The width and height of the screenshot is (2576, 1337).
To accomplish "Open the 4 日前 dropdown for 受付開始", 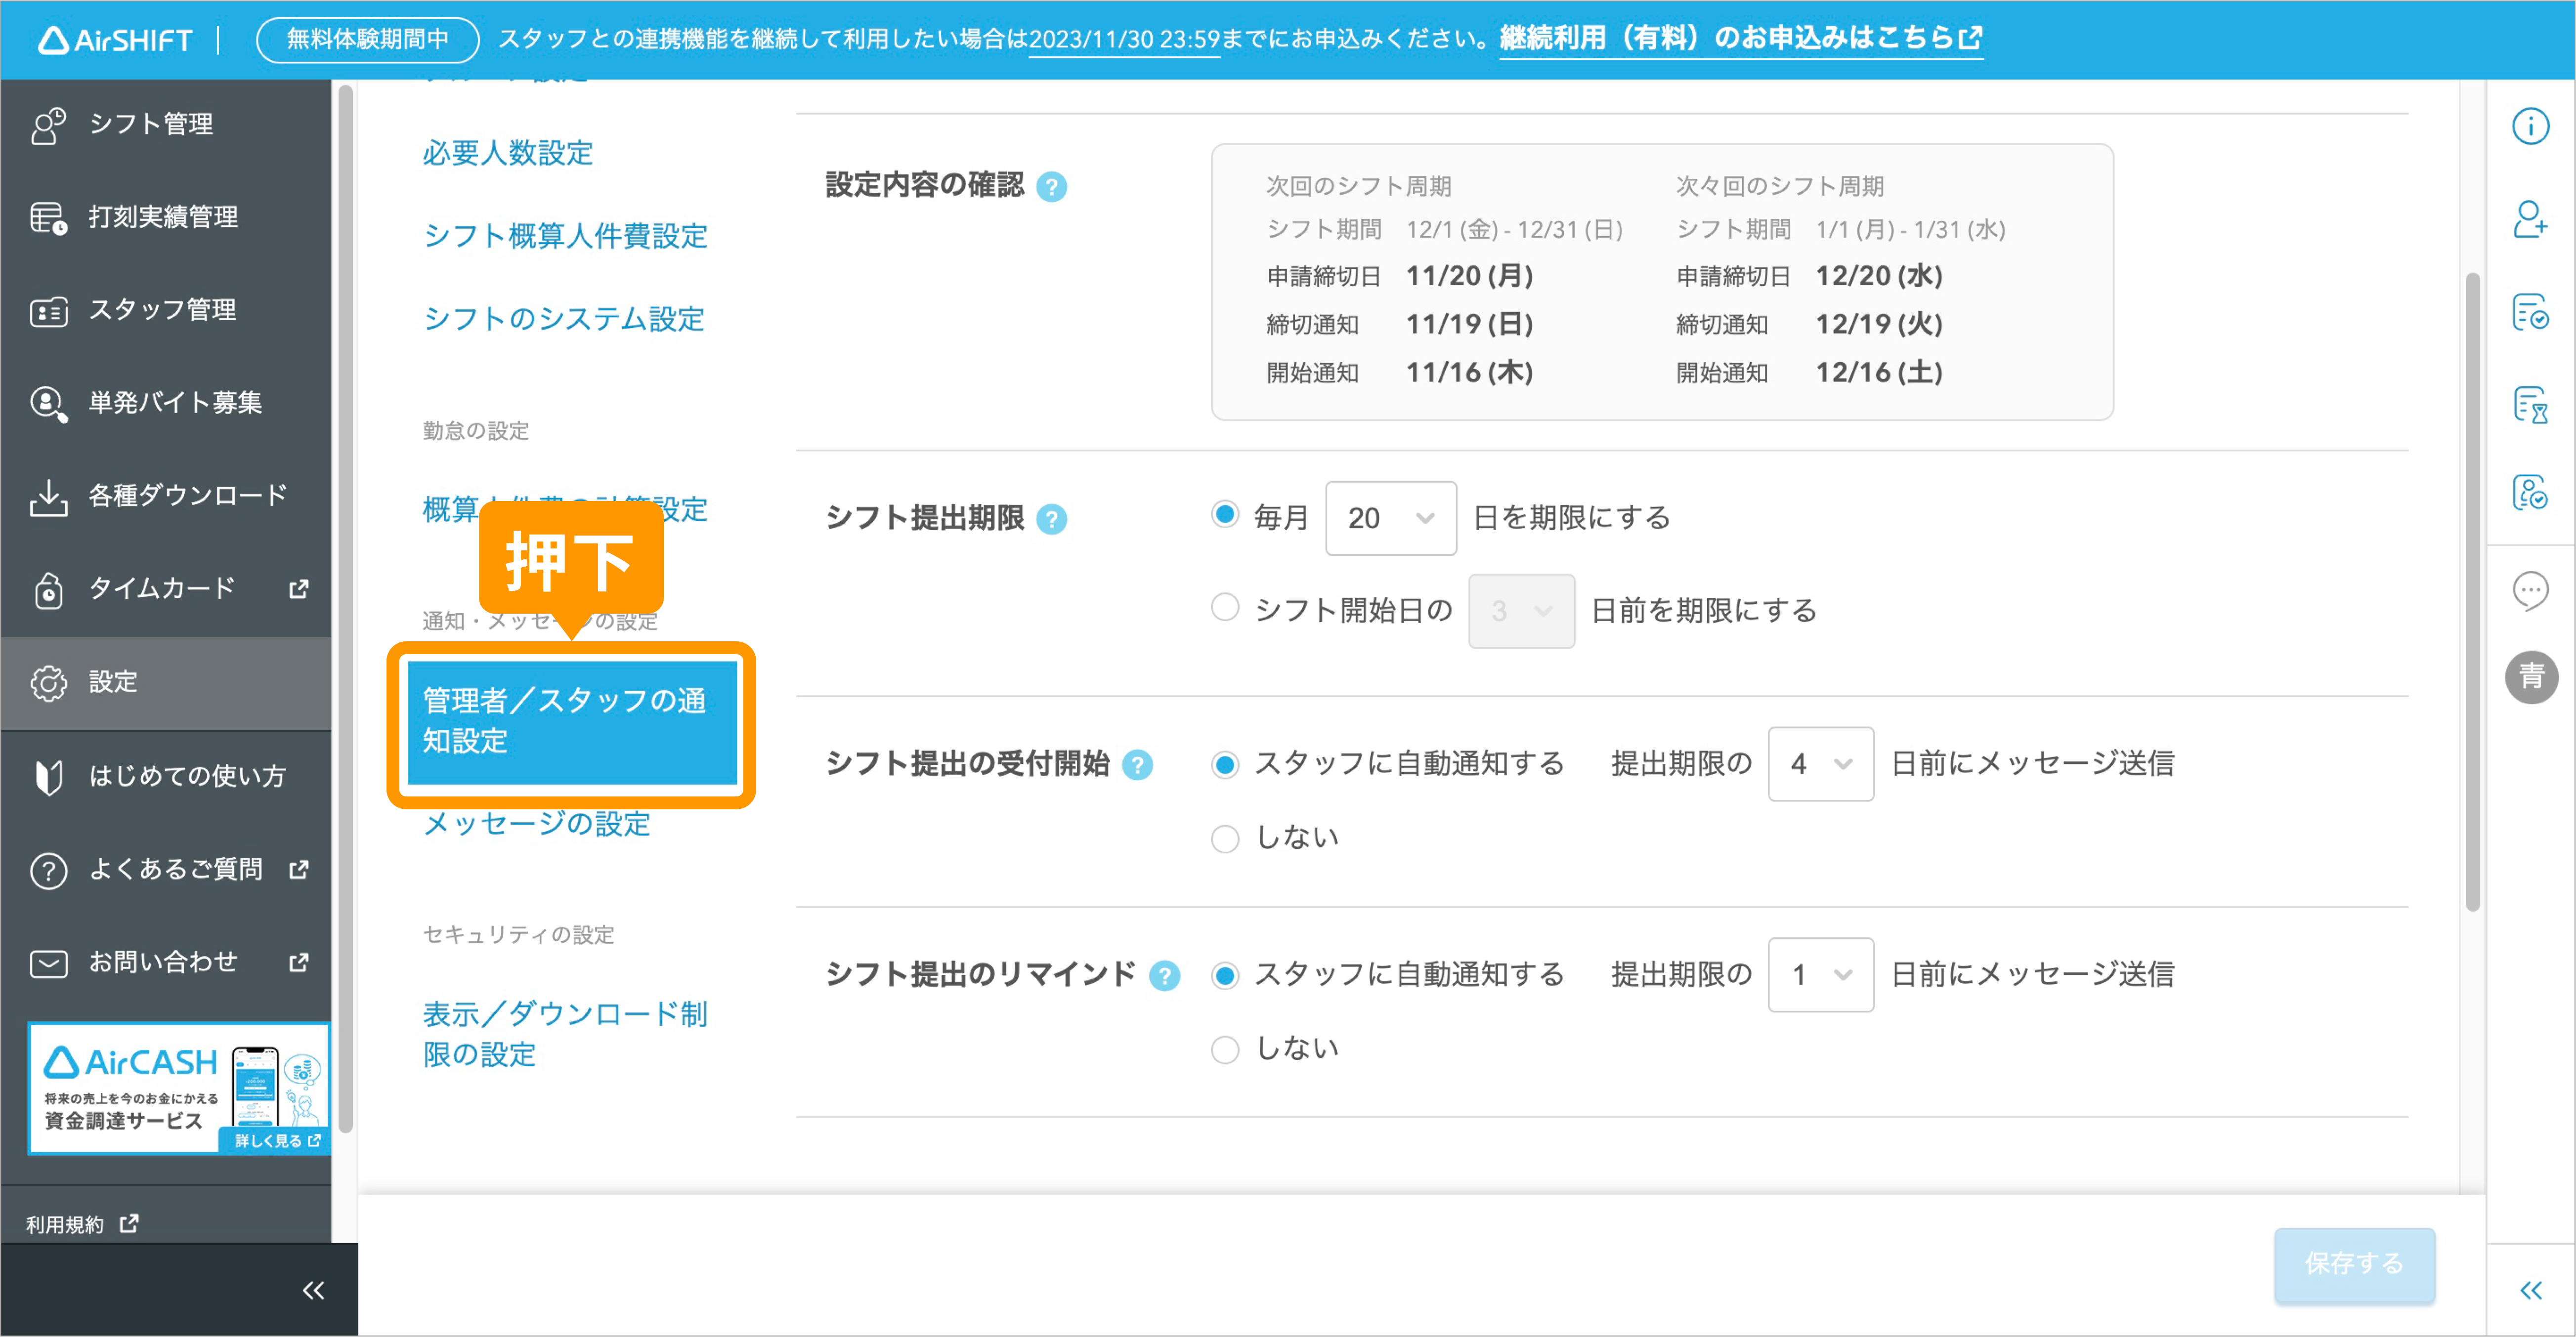I will (1820, 764).
